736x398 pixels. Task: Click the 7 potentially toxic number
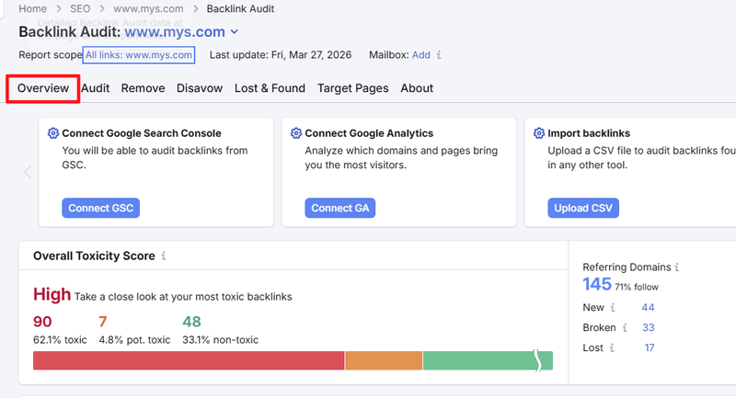103,322
